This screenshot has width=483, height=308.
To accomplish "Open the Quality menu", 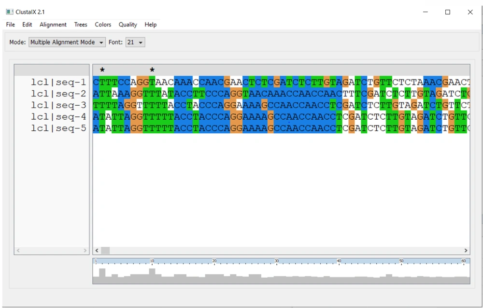I will (128, 25).
